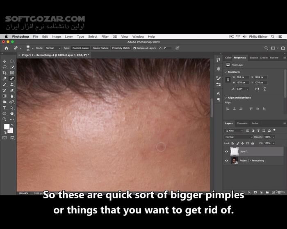Image resolution: width=287 pixels, height=229 pixels.
Task: Select the Crop tool
Action: click(5, 73)
